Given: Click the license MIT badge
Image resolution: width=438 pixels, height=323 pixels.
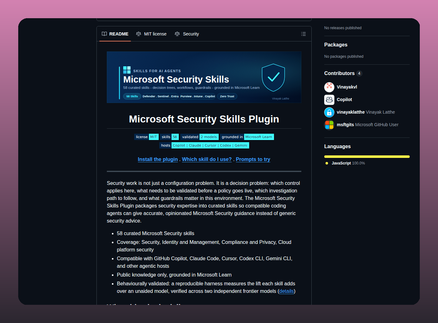Looking at the screenshot, I should coord(146,137).
